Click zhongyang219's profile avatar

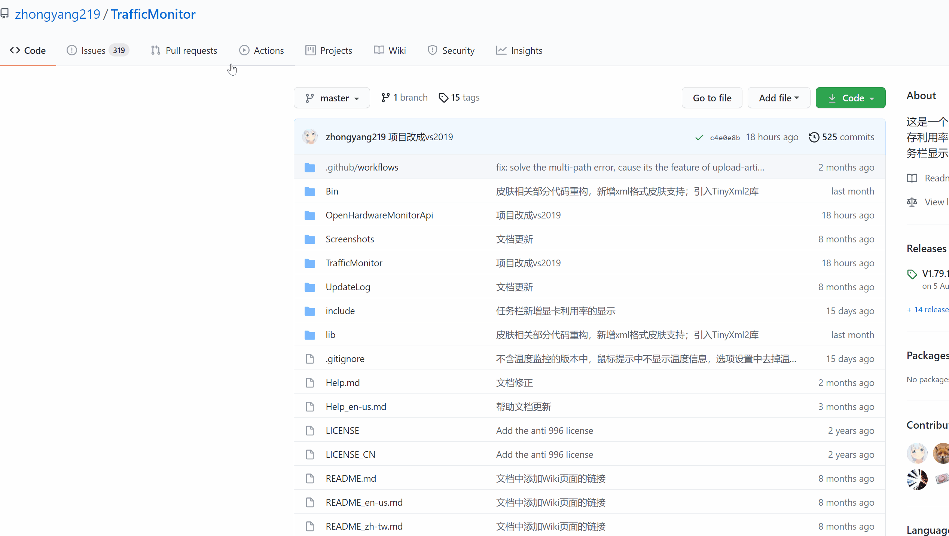[310, 137]
